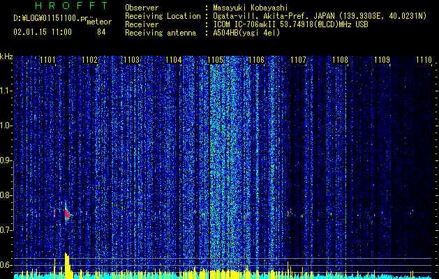Click the 0.6 frequency axis label

tap(6, 265)
